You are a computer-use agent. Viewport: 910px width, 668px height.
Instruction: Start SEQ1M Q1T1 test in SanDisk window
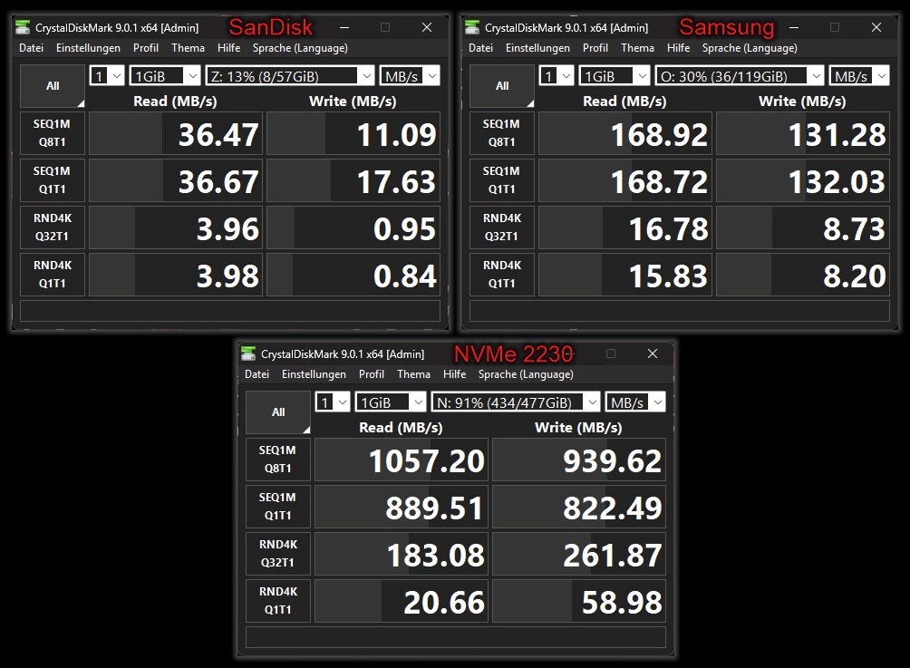coord(53,179)
